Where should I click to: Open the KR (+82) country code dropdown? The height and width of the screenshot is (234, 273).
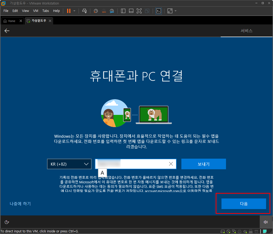click(69, 164)
